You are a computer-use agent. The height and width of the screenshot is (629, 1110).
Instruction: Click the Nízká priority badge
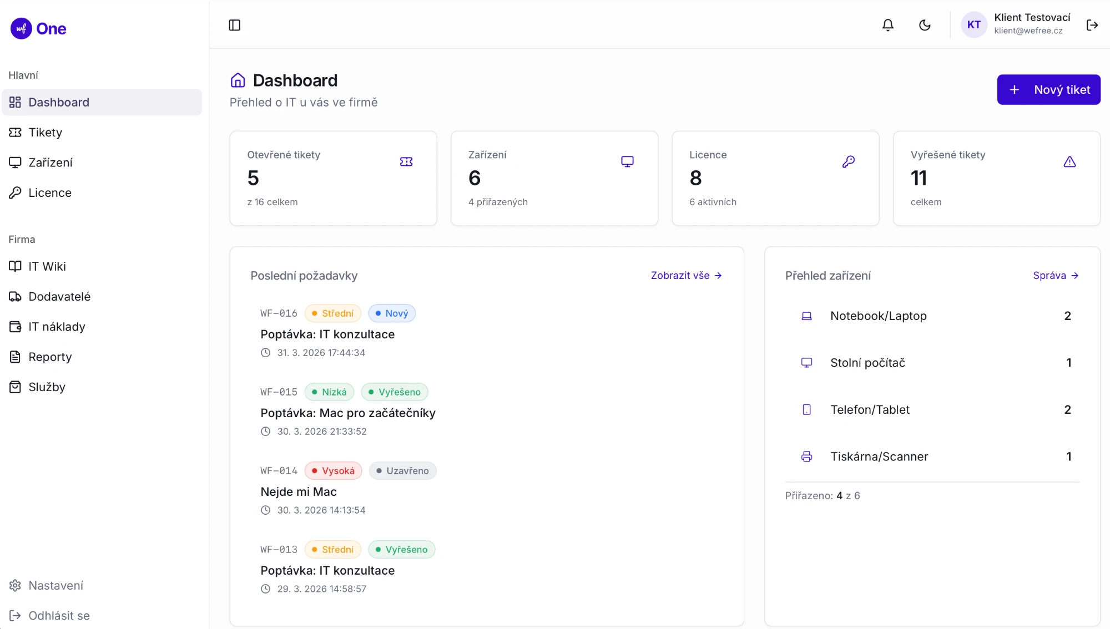329,392
